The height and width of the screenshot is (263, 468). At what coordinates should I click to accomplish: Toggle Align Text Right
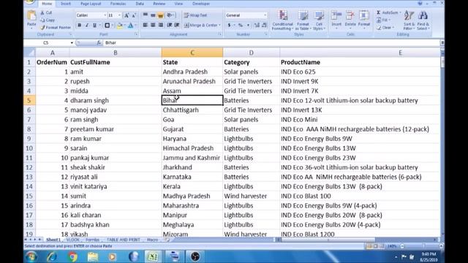[x=161, y=25]
